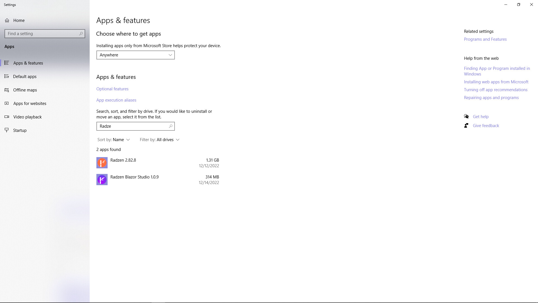Click the Get help chat icon

(466, 116)
